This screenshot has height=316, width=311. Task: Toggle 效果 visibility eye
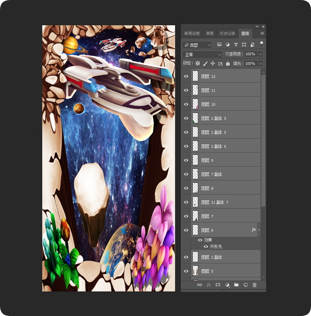200,240
